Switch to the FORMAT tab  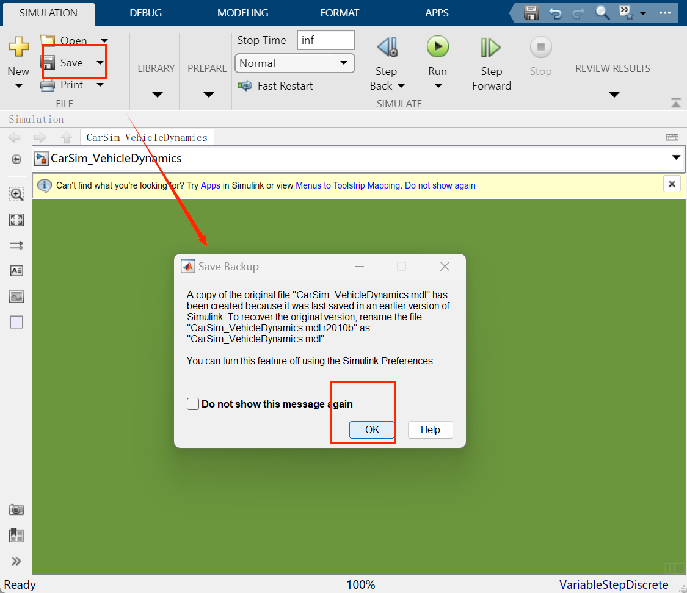tap(340, 13)
